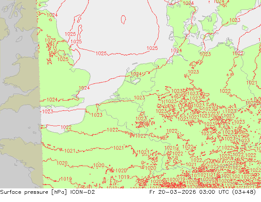
Task: Click the "Surface pressure [hPa]" caption text
Action: coord(33,192)
